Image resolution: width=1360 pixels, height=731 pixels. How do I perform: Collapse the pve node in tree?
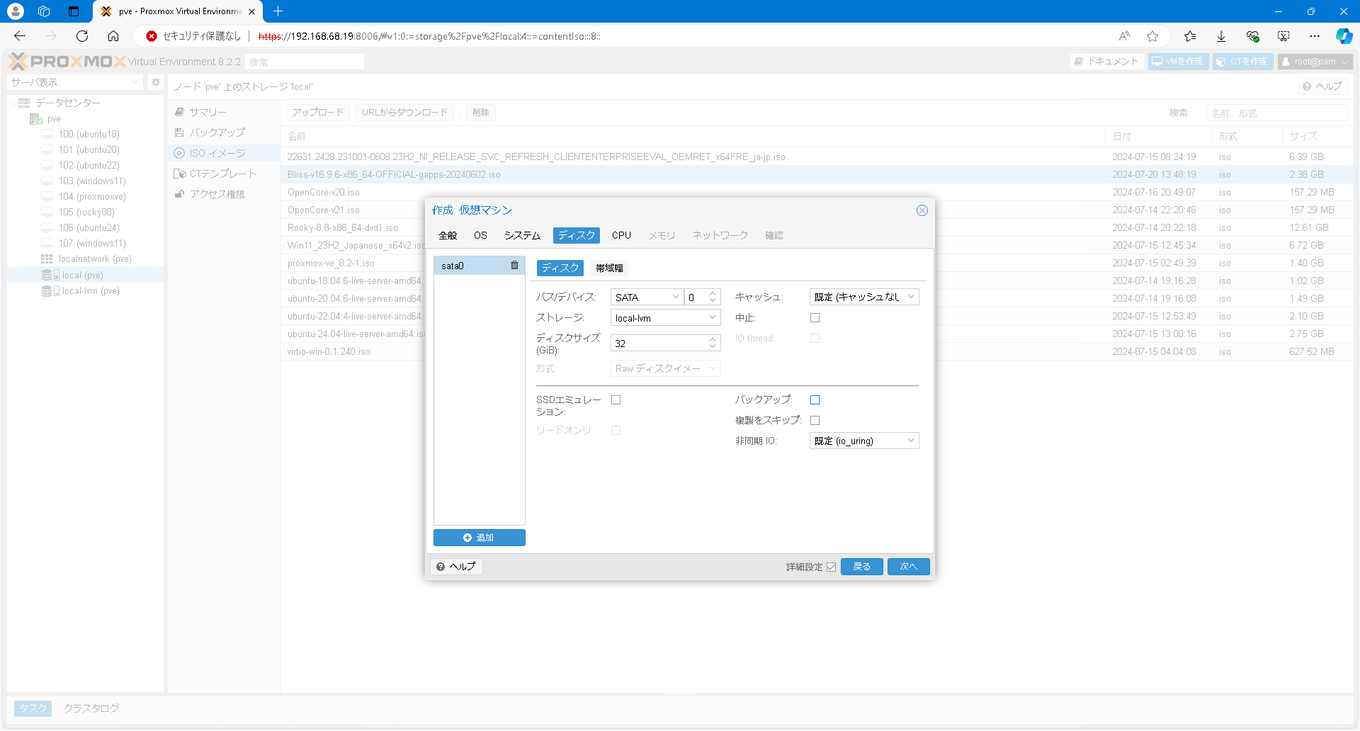pos(25,119)
